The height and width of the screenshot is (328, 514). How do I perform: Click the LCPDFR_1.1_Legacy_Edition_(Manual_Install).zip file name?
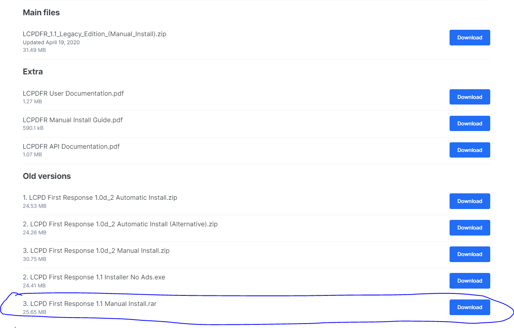[95, 34]
